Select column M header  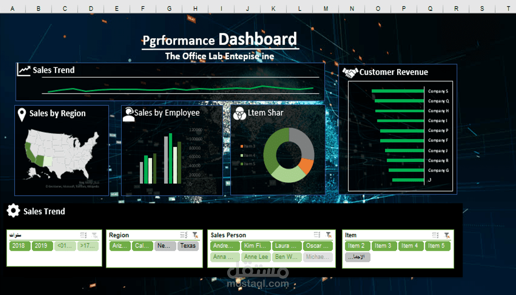(x=326, y=9)
